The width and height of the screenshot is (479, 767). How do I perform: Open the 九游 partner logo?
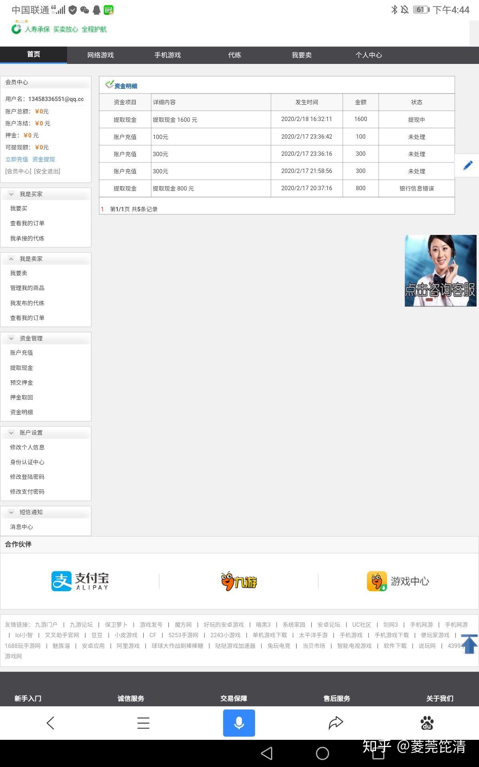(x=239, y=581)
